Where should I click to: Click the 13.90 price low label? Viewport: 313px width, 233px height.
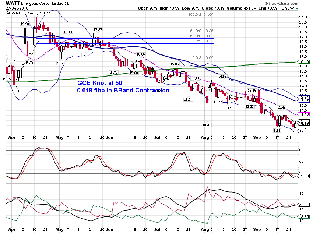click(16, 91)
